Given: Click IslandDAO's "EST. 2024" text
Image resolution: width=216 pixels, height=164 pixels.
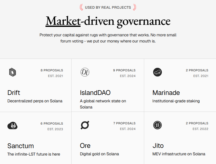Looking at the screenshot, I should (x=128, y=76).
